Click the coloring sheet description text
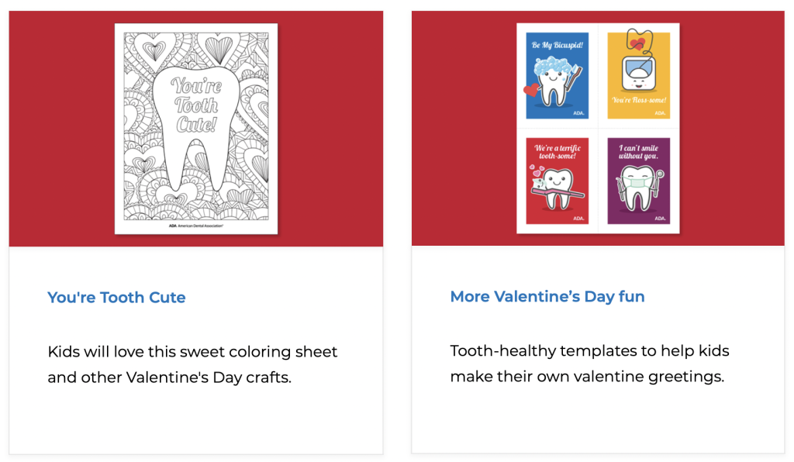This screenshot has width=794, height=462. pyautogui.click(x=192, y=364)
